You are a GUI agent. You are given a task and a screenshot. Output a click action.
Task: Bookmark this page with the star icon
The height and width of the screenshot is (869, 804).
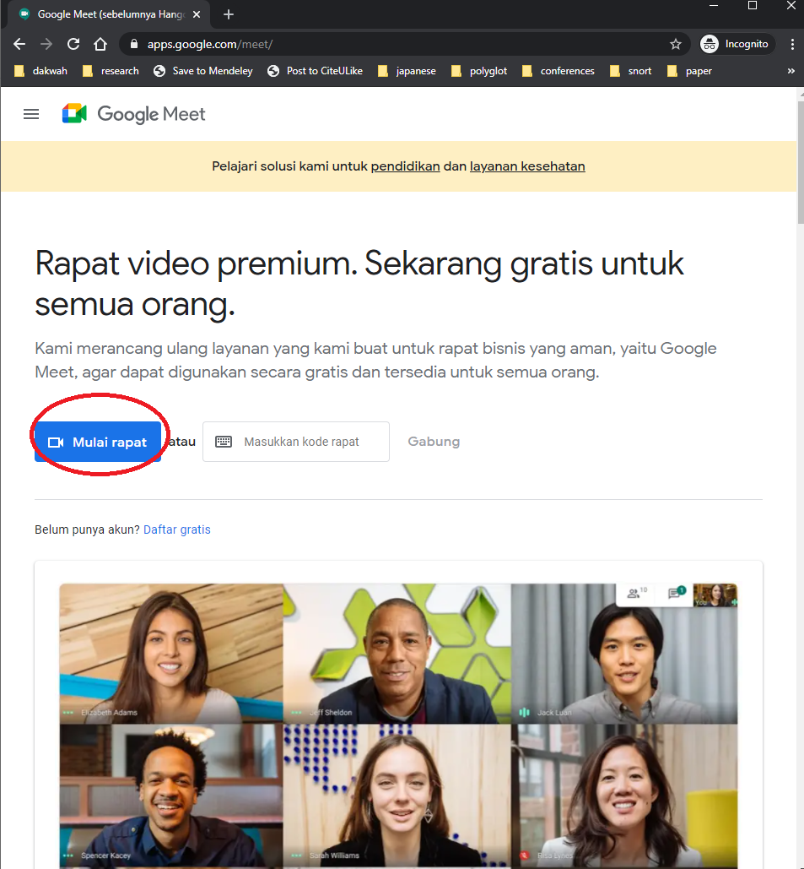click(x=675, y=44)
